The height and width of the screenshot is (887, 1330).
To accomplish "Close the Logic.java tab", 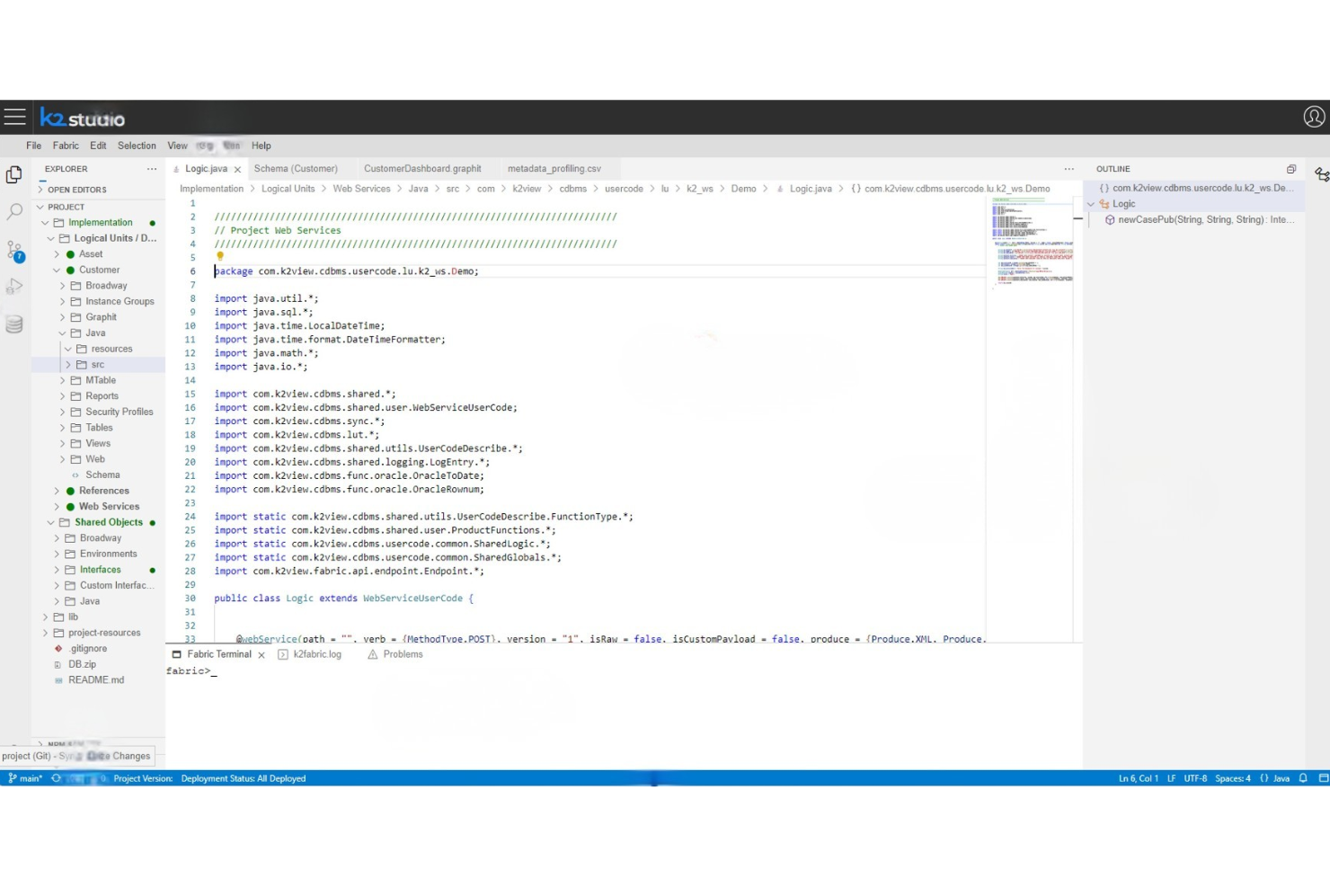I will tap(237, 169).
